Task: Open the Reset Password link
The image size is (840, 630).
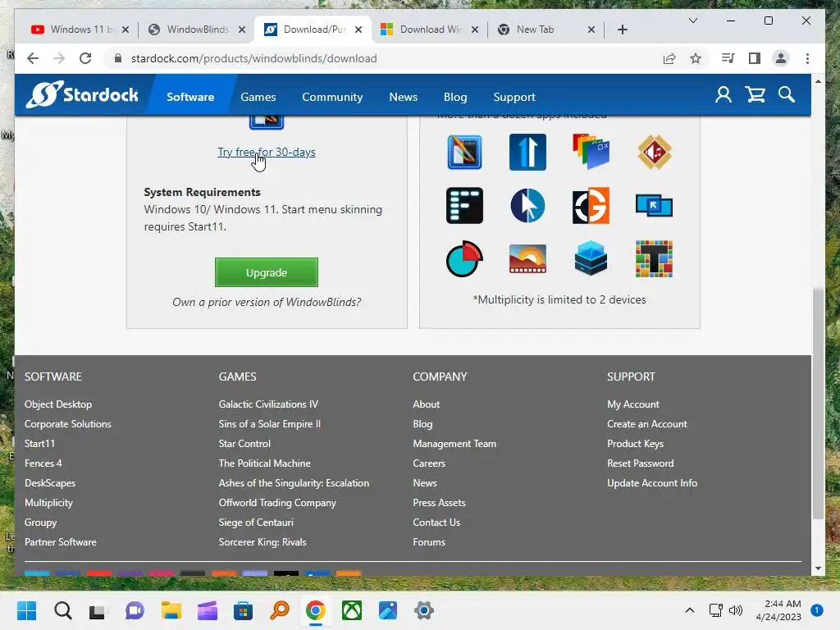Action: (640, 463)
